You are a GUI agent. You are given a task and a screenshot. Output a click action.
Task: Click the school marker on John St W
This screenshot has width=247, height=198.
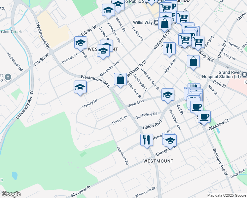click(x=168, y=95)
